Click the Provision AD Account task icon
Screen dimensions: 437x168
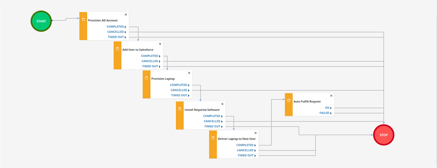[x=83, y=20]
